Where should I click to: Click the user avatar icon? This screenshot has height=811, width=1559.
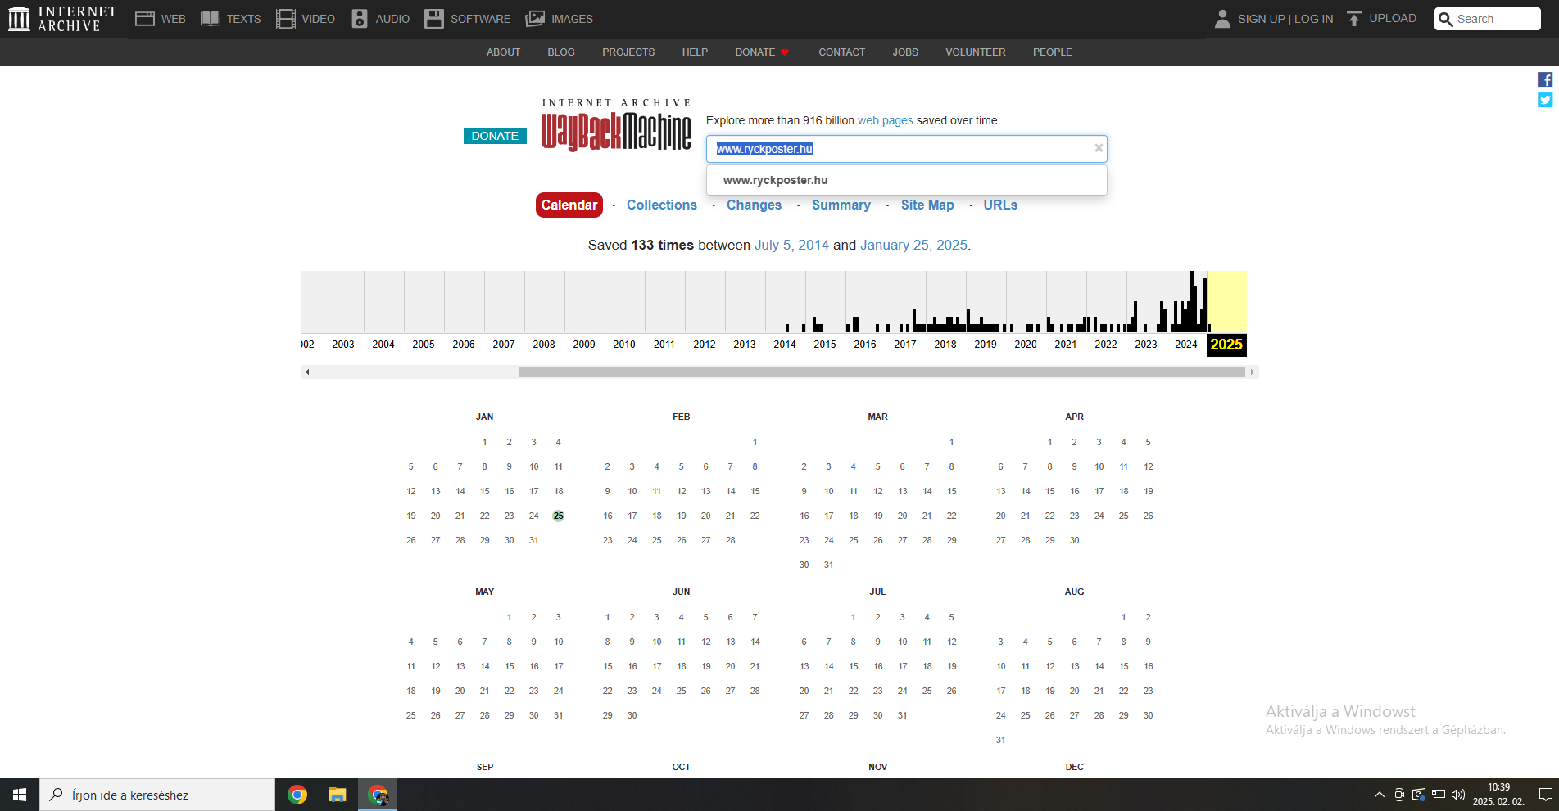[x=1222, y=19]
